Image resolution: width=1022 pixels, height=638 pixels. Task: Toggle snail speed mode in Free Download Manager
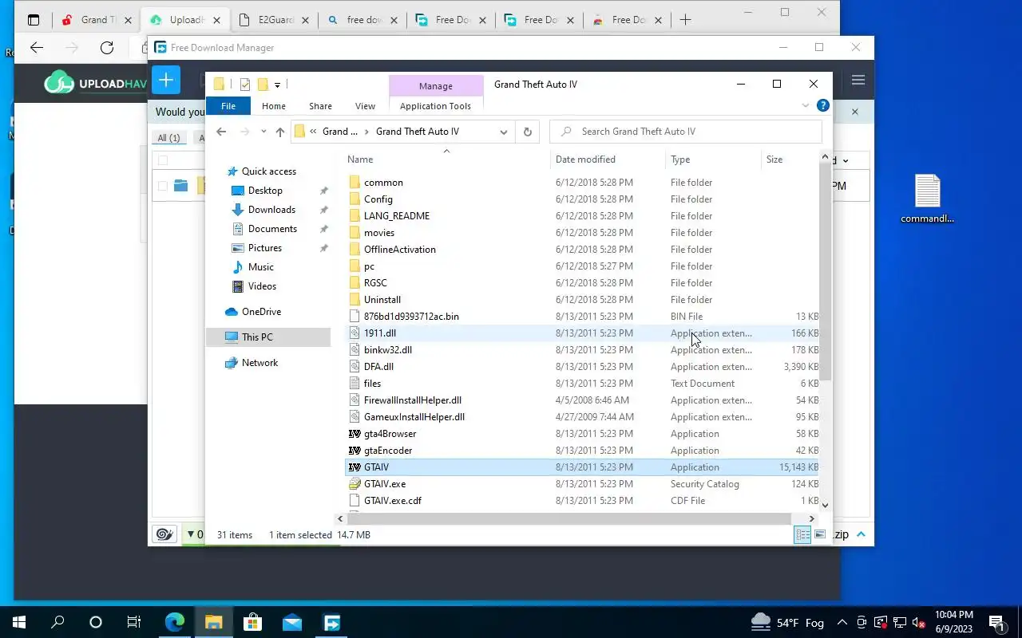pyautogui.click(x=164, y=534)
